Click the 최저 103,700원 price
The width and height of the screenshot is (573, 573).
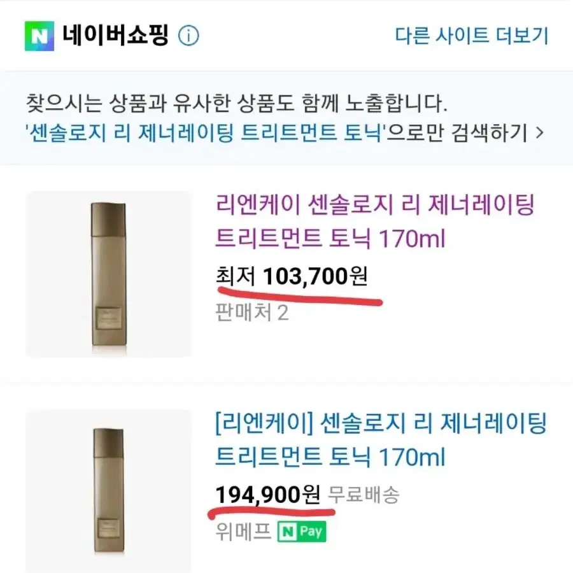(x=292, y=276)
